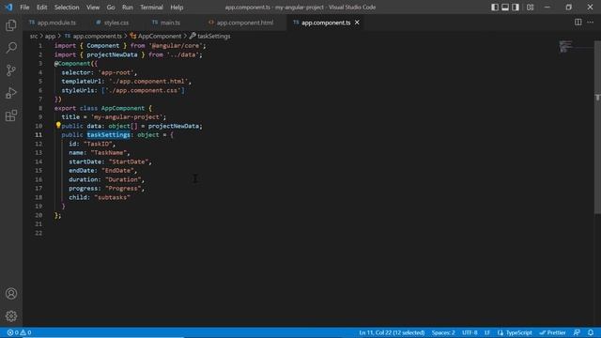Open the Manage gear icon
The width and height of the screenshot is (601, 338).
coord(11,315)
